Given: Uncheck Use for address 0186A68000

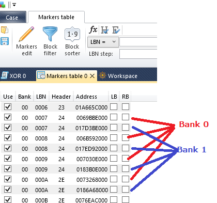Looking at the screenshot, I should click(x=8, y=190).
